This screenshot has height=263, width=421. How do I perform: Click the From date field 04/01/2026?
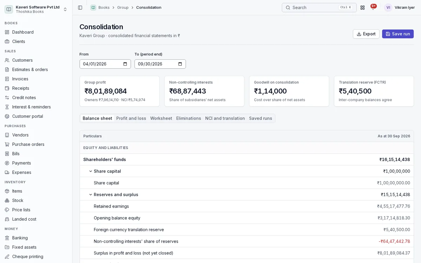tap(105, 64)
